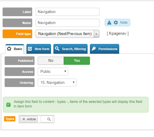Remove the Article type with x icon
Screen dimensions: 154x137
coord(24,119)
